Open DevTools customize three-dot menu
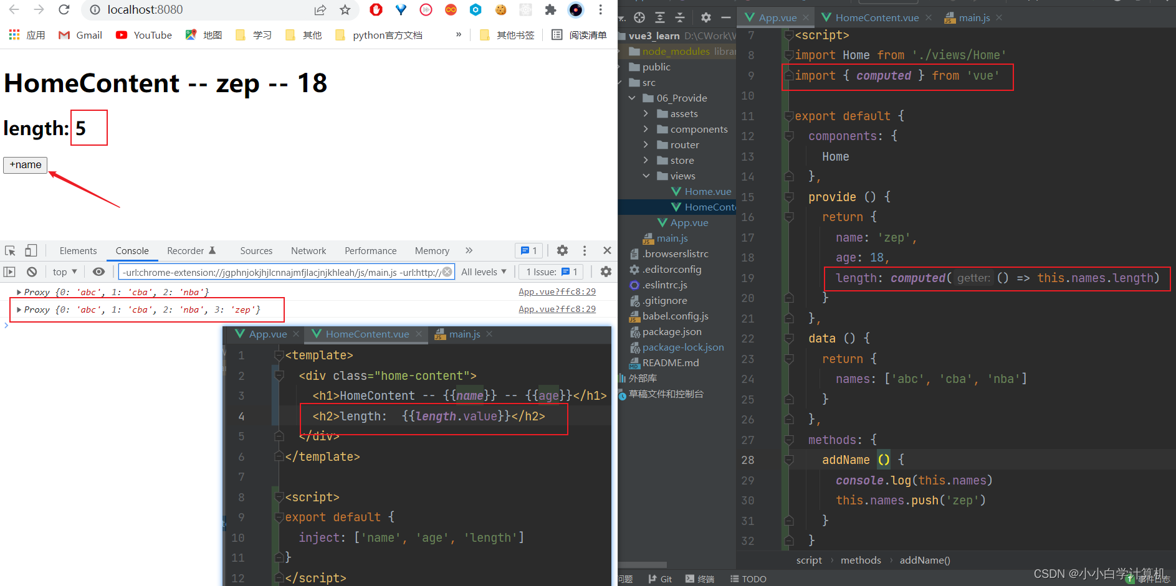 (585, 250)
